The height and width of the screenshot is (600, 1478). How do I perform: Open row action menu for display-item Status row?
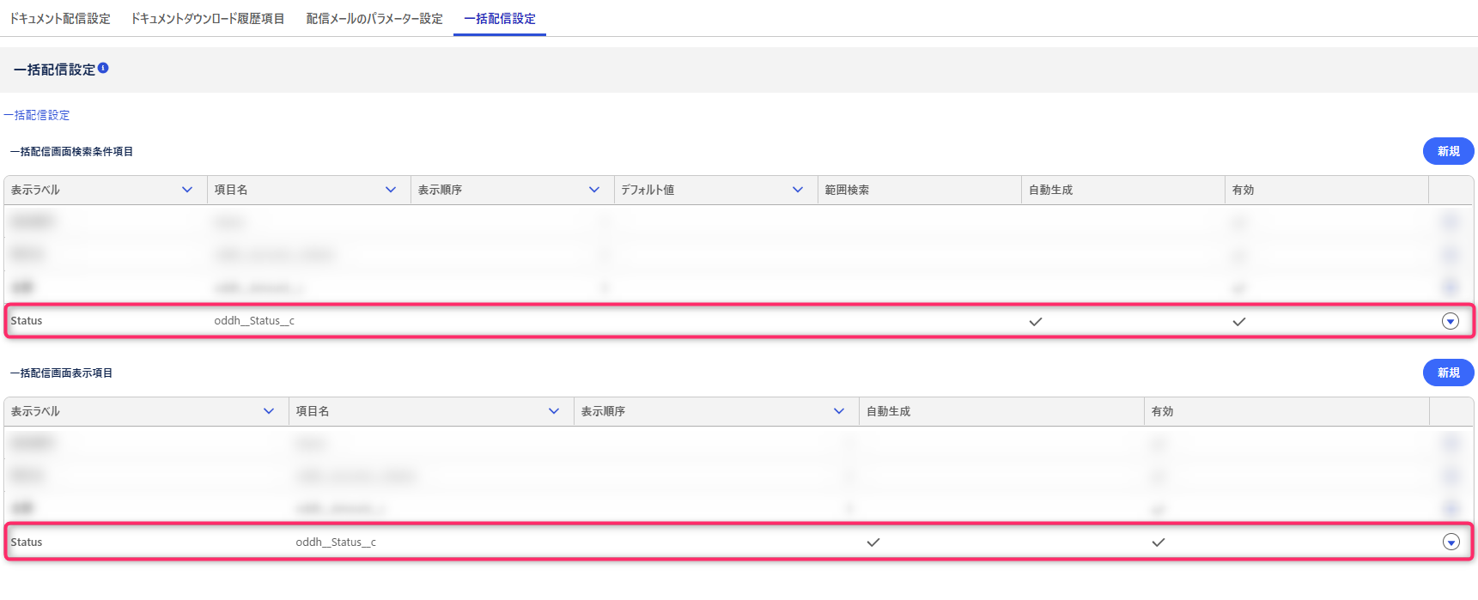coord(1451,542)
